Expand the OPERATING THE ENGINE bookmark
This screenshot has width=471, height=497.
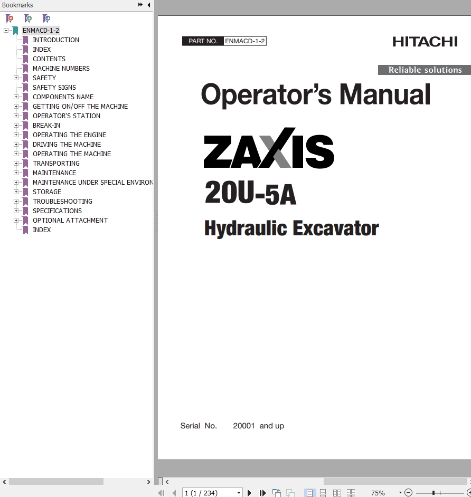16,135
